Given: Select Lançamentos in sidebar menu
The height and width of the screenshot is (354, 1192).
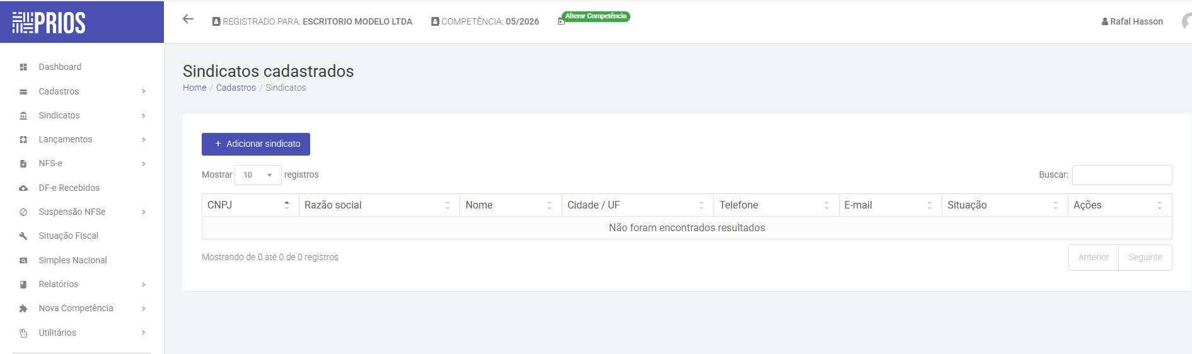Looking at the screenshot, I should click(66, 139).
